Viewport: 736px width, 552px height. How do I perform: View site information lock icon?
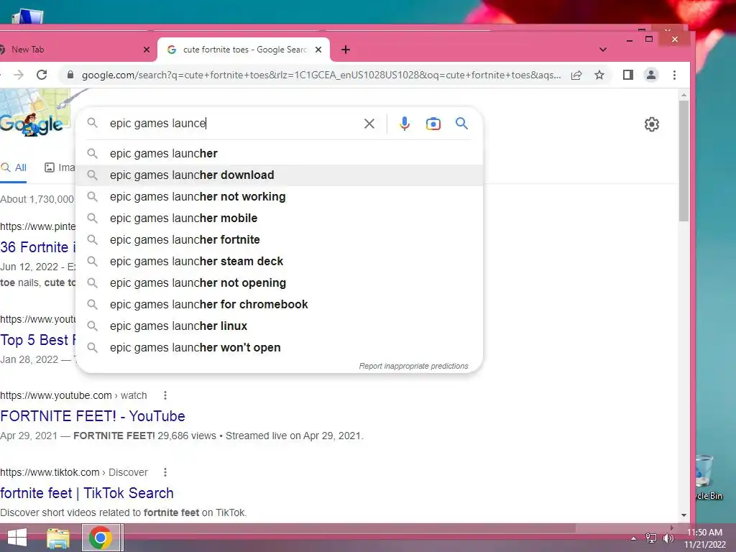tap(70, 75)
